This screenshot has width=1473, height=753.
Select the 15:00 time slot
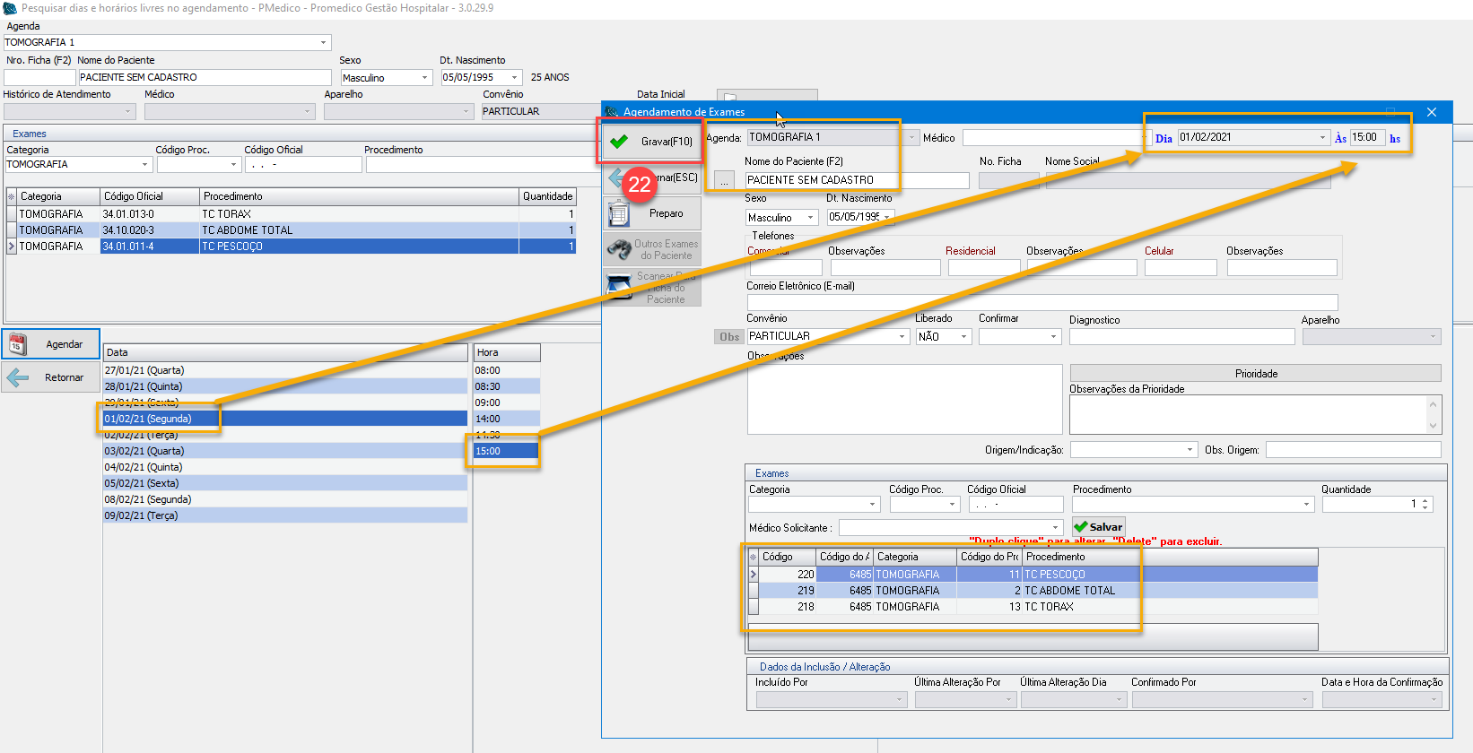[x=507, y=451]
